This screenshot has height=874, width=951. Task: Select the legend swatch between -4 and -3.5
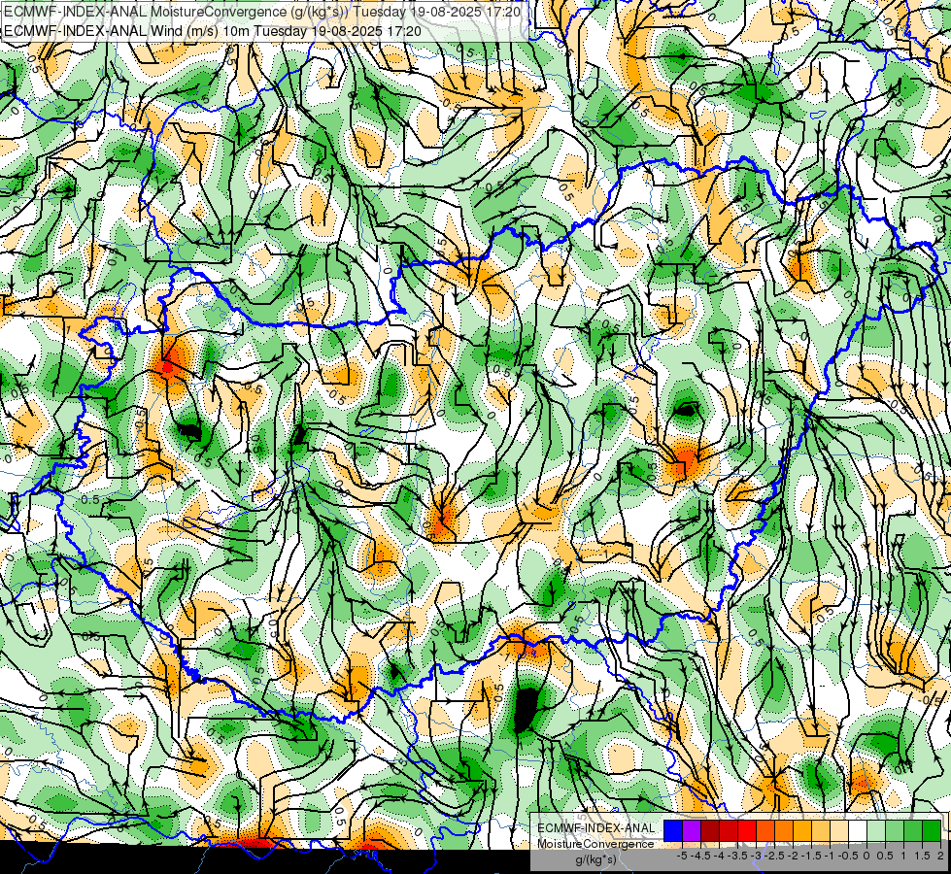(x=729, y=830)
